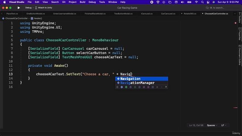Open the Project menu

(x=73, y=2)
